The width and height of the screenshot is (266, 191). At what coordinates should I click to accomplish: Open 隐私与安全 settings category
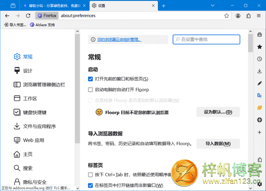click(30, 182)
